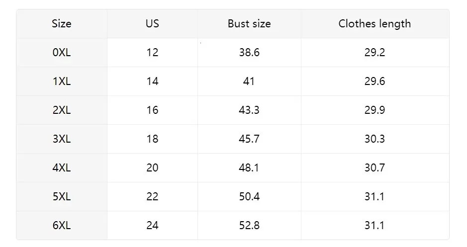This screenshot has height=247, width=467.
Task: Click the Bust size column header
Action: pos(249,23)
